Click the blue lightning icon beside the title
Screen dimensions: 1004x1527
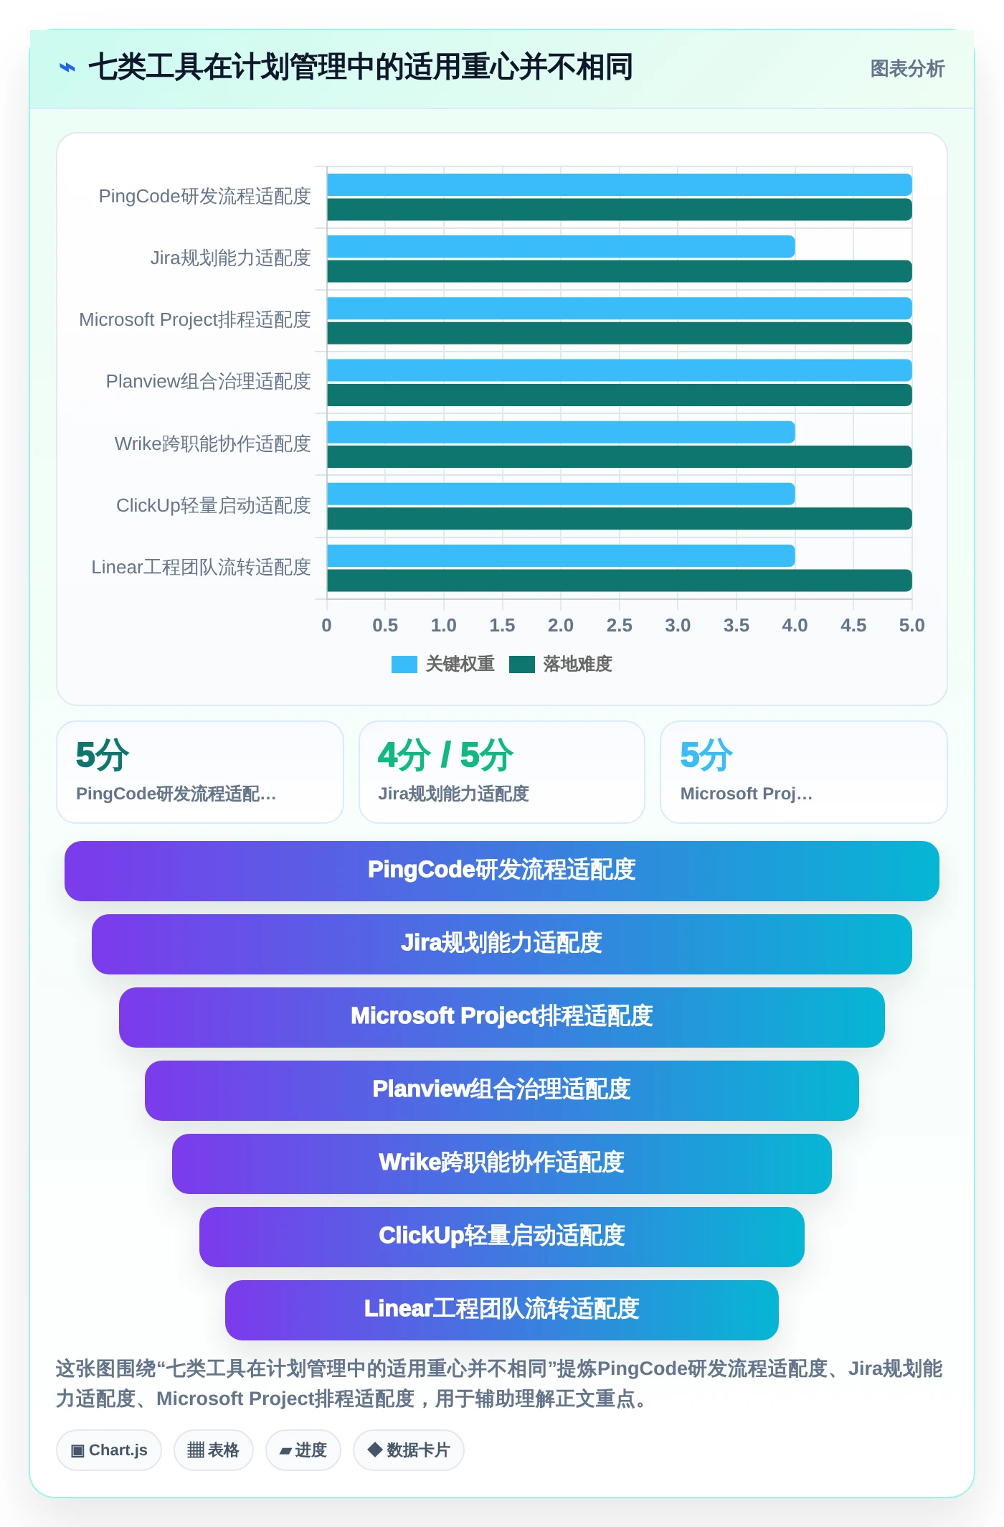67,67
